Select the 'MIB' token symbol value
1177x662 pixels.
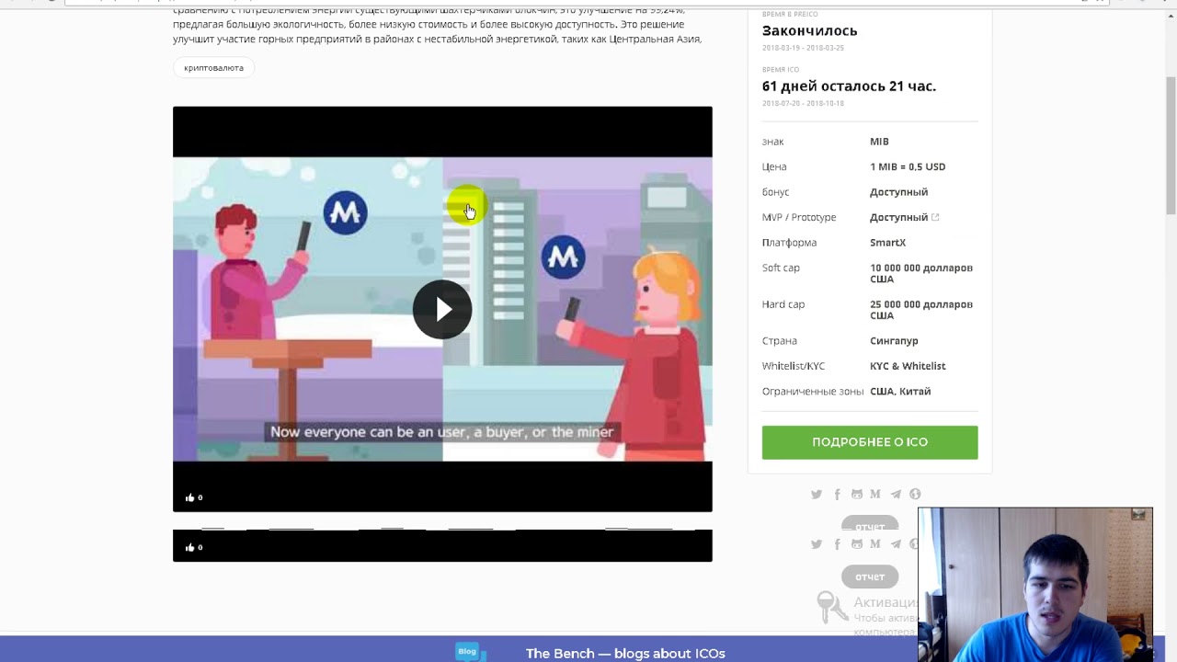[x=879, y=142]
